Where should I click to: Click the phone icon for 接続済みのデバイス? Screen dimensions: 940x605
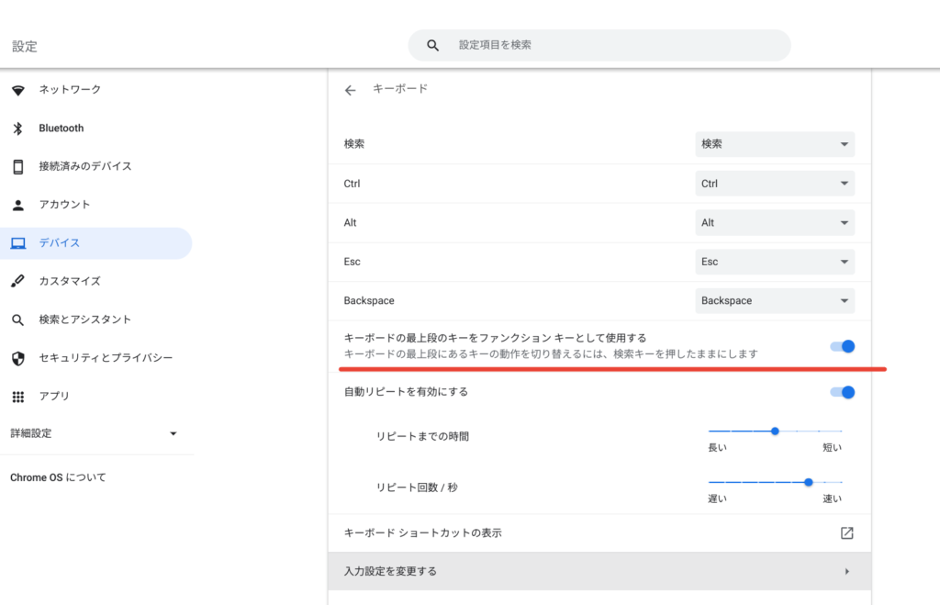coord(17,166)
